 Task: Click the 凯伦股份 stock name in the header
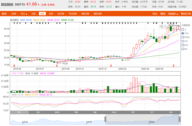[7, 4]
